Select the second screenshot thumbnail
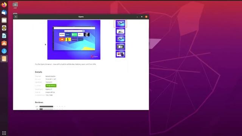Image resolution: width=242 pixels, height=136 pixels. 120,31
